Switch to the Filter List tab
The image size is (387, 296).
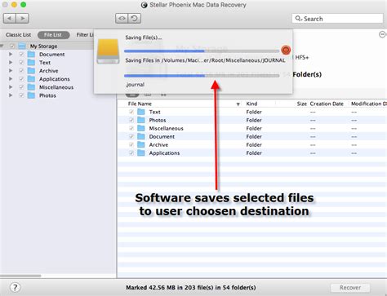pyautogui.click(x=85, y=35)
